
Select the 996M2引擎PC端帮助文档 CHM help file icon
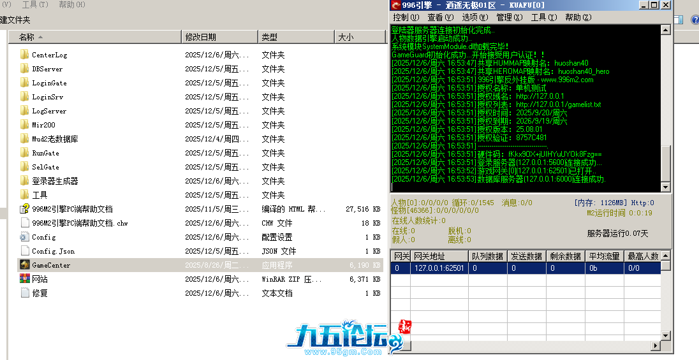25,209
